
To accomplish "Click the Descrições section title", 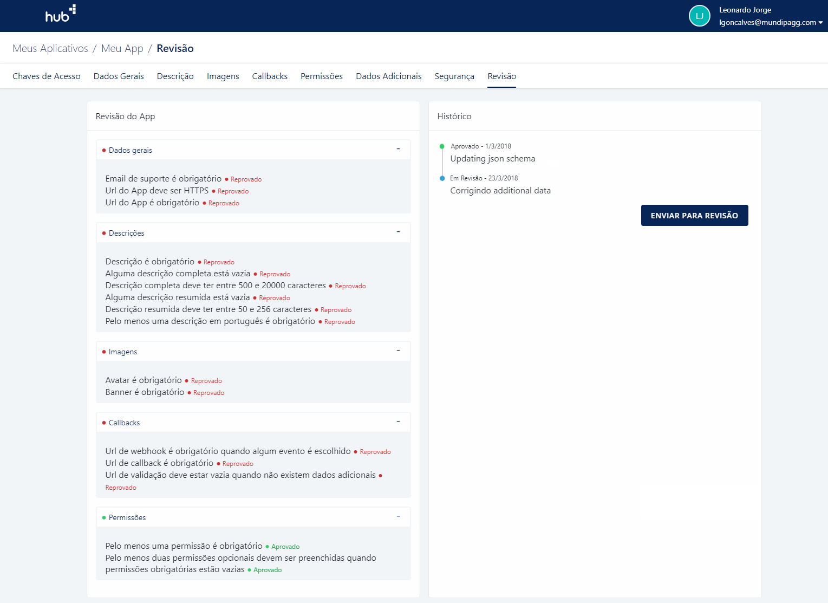I will (126, 234).
